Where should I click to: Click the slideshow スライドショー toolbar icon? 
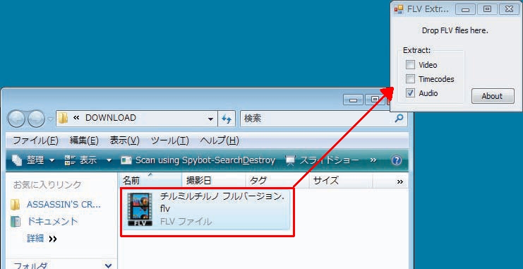pyautogui.click(x=290, y=160)
